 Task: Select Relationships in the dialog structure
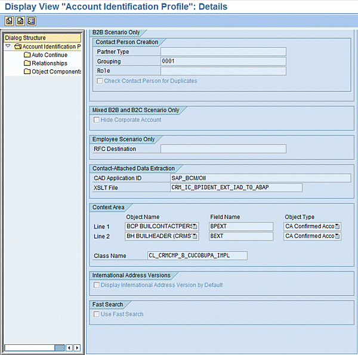[50, 63]
